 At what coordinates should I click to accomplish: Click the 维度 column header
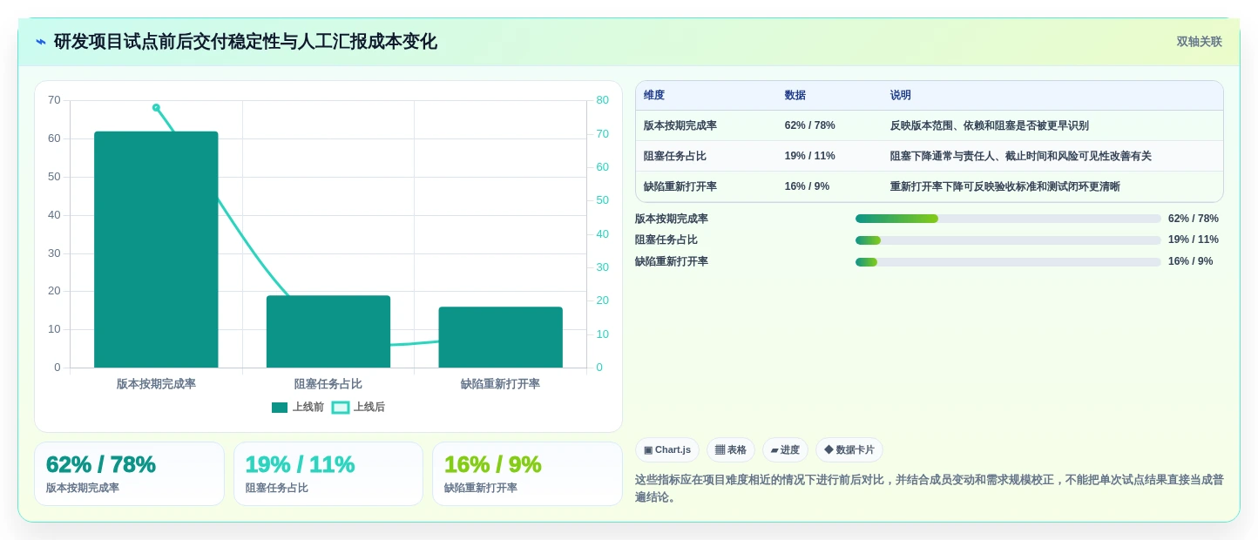pos(654,95)
